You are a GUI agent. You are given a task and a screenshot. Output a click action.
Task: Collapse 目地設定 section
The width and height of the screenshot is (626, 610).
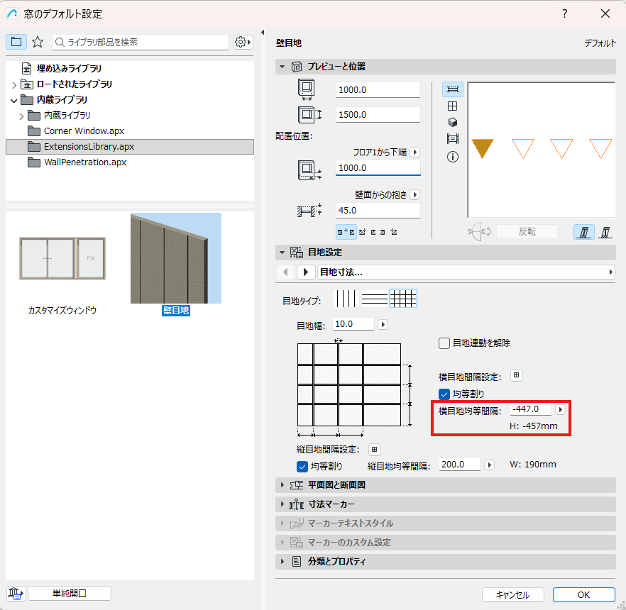pyautogui.click(x=282, y=253)
